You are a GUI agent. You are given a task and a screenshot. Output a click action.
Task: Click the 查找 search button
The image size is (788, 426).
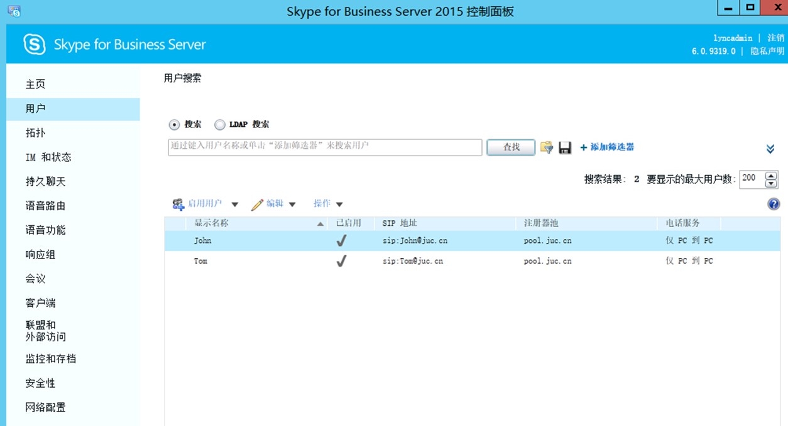pos(511,147)
